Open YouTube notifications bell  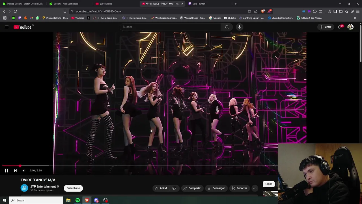340,27
